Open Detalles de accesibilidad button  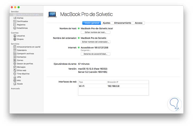[x=95, y=54]
